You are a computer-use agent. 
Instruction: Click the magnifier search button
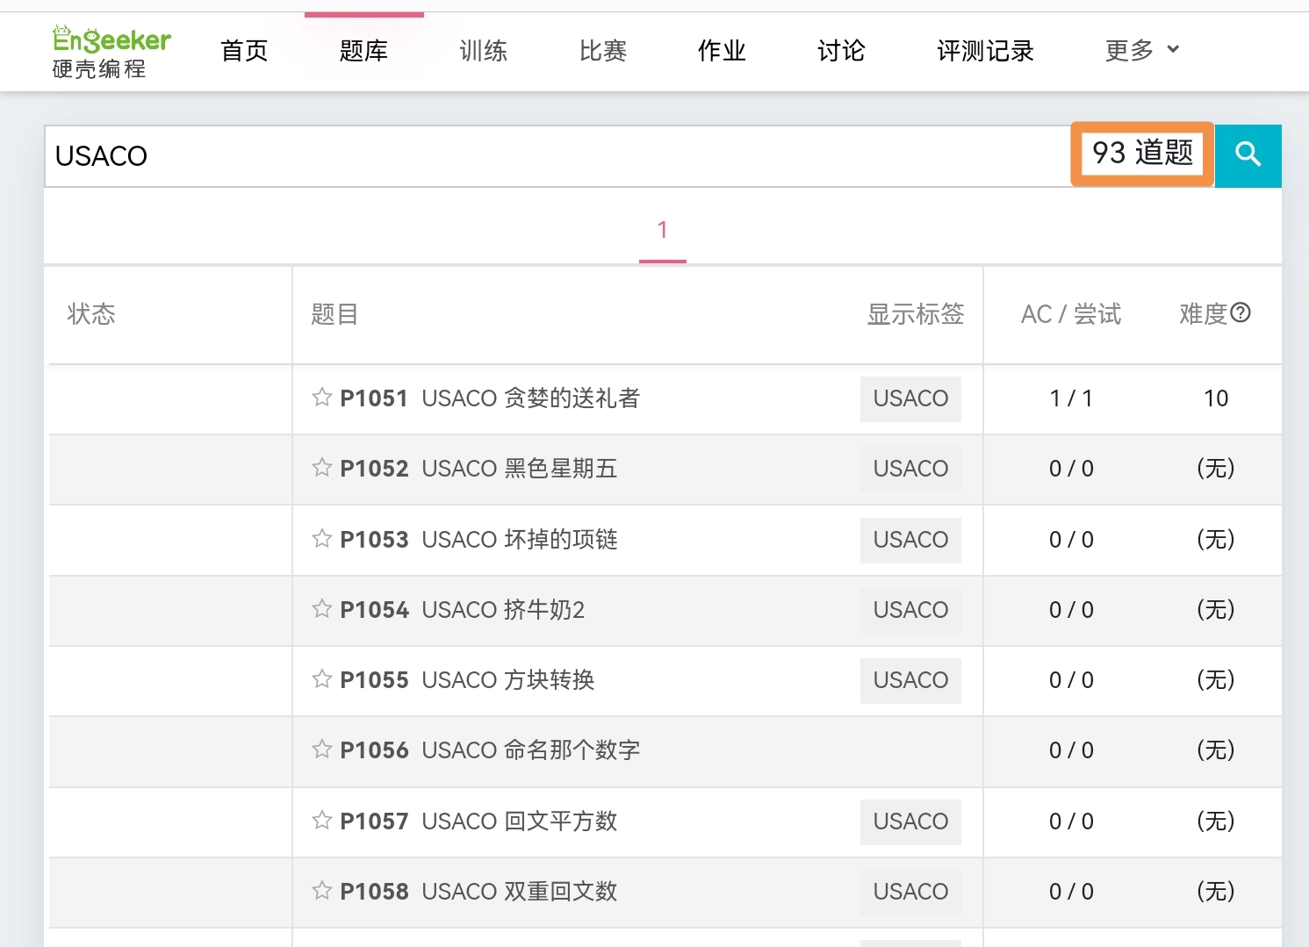pyautogui.click(x=1248, y=155)
